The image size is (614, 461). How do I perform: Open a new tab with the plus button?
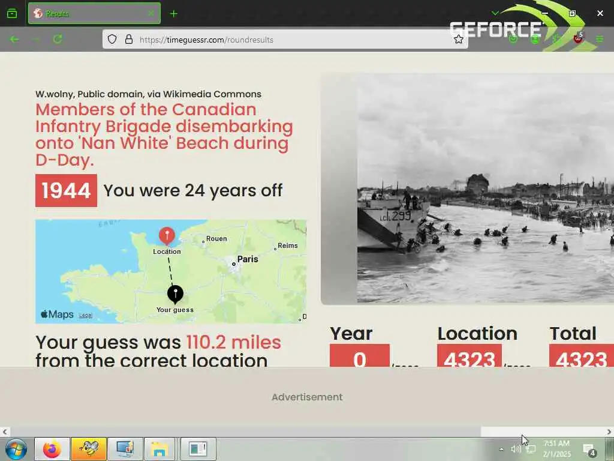tap(173, 14)
